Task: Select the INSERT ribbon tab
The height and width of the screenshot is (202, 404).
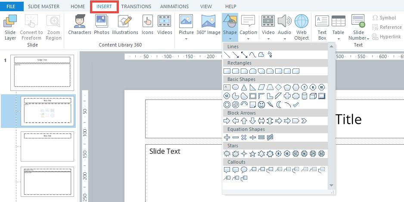Action: (104, 6)
